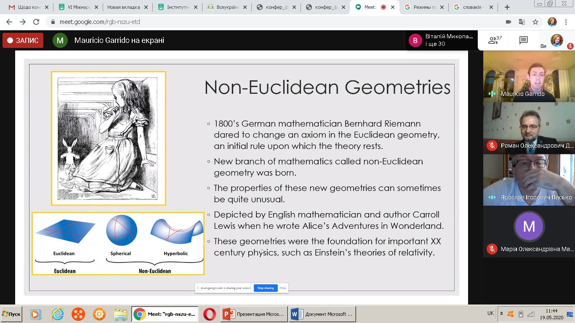Expand hidden system tray icons
Viewport: 575px width, 323px height.
click(501, 314)
